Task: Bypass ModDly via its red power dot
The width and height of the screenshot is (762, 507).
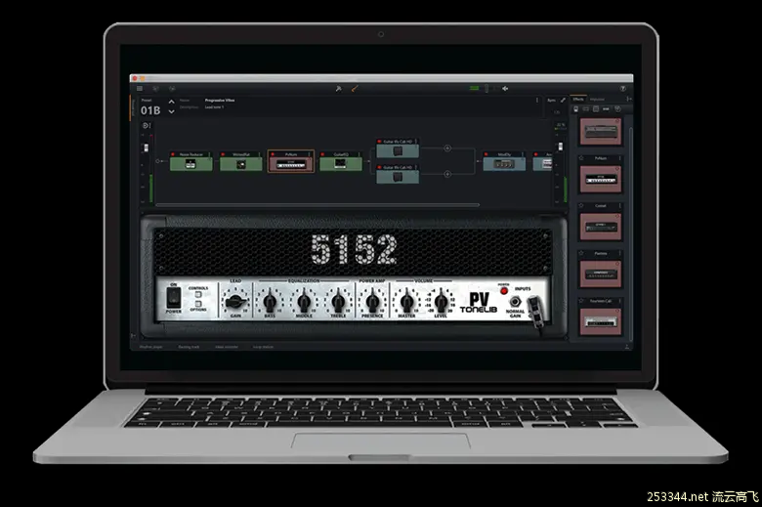Action: pos(486,154)
